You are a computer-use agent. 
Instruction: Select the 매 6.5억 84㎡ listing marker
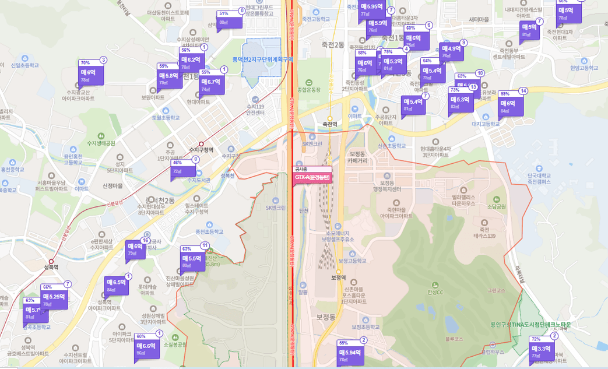117,286
